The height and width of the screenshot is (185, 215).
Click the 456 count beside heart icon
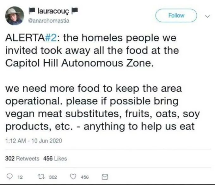click(x=85, y=177)
